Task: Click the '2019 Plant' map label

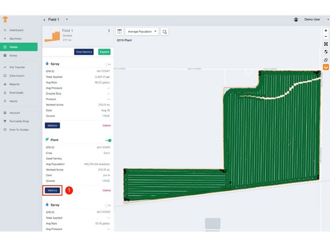Action: 124,40
